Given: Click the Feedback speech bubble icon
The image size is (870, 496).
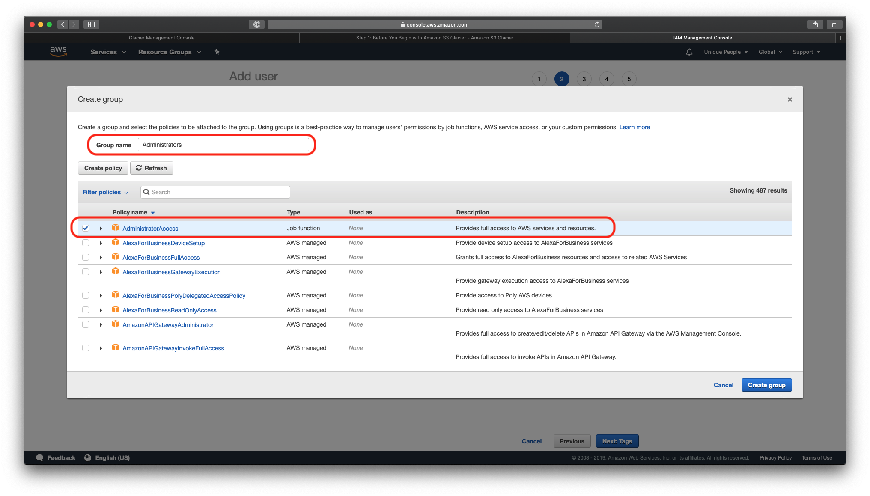Looking at the screenshot, I should [40, 458].
